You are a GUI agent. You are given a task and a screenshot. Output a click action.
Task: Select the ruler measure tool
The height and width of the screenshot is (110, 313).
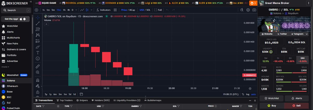click(38, 66)
